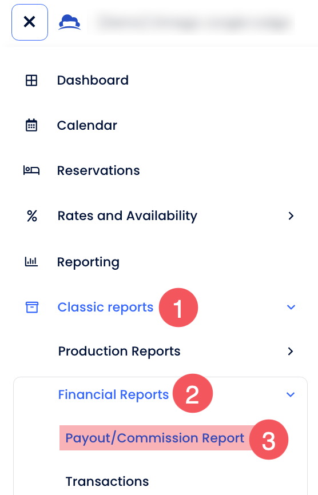Select the Reporting menu entry

[x=89, y=262]
